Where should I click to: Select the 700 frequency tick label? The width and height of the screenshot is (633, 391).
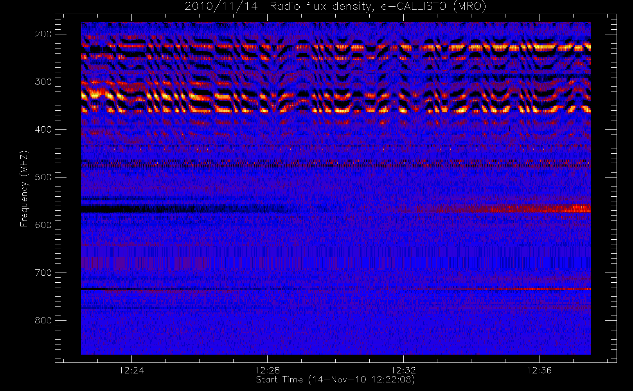point(43,273)
